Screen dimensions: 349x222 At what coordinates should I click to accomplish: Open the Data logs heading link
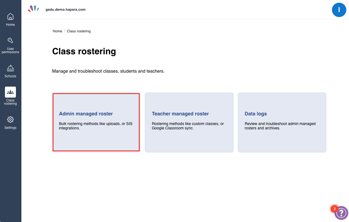tap(256, 114)
